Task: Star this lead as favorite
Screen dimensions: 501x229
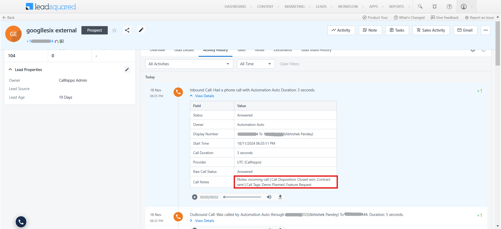Action: (x=114, y=30)
